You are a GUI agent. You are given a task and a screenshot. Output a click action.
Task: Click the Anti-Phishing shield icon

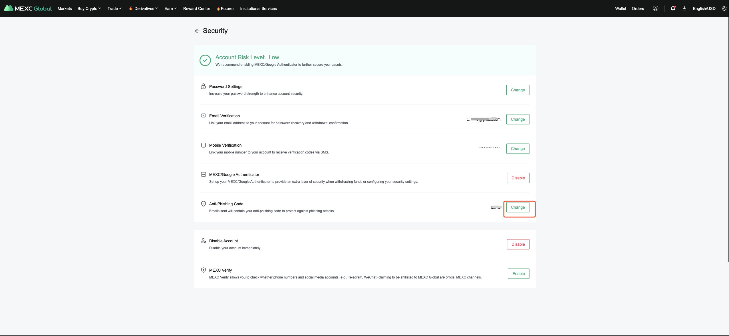[203, 204]
